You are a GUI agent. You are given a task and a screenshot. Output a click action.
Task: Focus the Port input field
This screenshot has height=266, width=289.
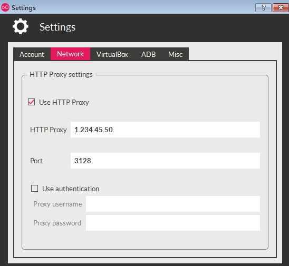click(165, 161)
